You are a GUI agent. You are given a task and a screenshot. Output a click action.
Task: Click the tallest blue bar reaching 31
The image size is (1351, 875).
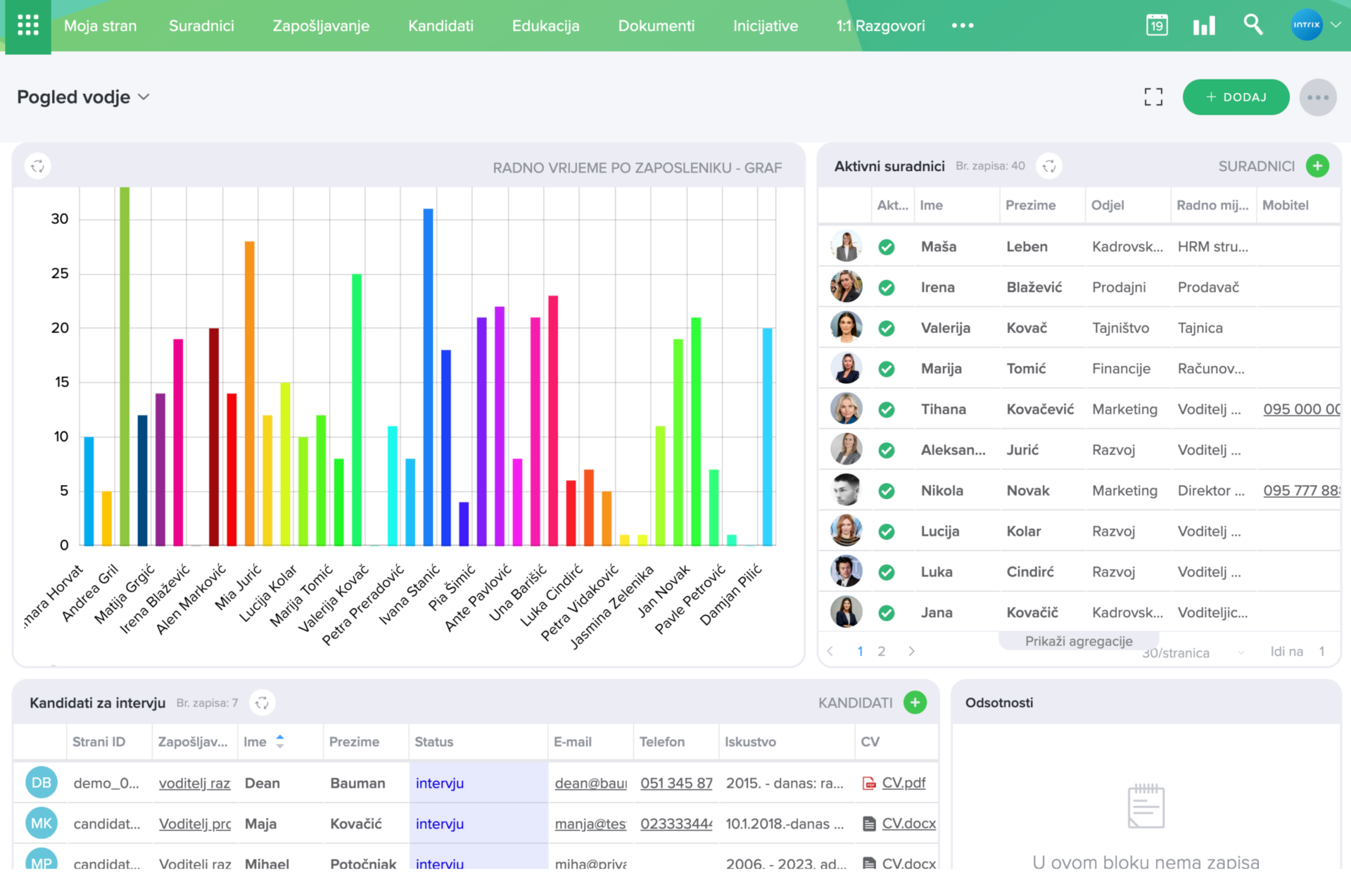[428, 377]
